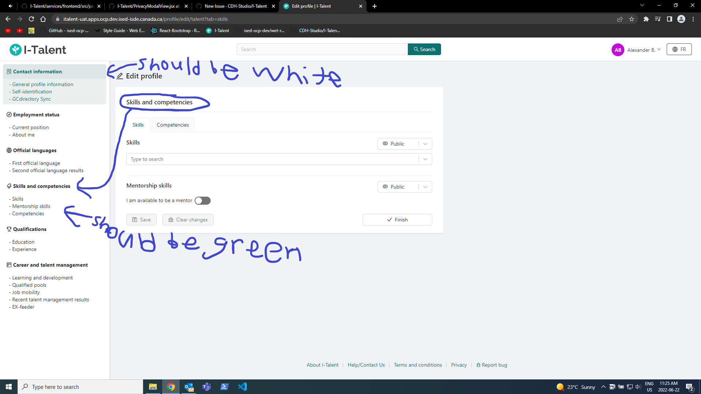Click the AB user avatar
Viewport: 701px width, 394px height.
click(618, 50)
